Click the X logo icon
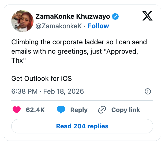165x143 pixels. pos(147,16)
